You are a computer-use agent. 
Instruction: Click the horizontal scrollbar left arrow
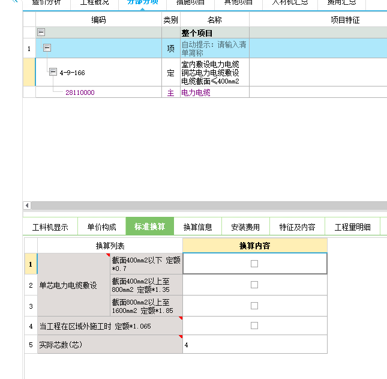[27, 205]
